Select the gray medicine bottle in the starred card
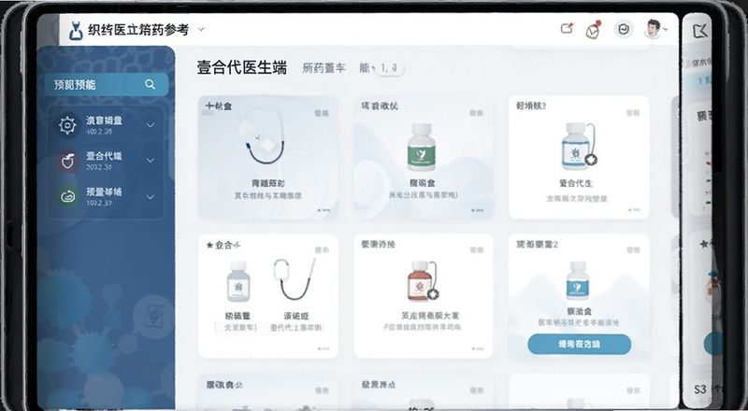748x411 pixels. click(237, 282)
